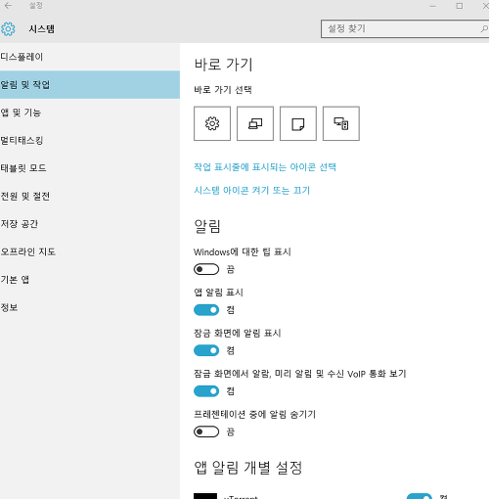Click the System settings gear icon
Viewport: 489px width, 499px height.
click(8, 29)
